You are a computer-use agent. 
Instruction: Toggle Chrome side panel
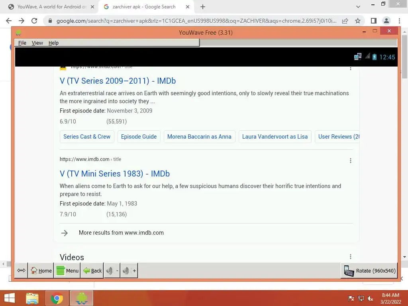coord(374,21)
